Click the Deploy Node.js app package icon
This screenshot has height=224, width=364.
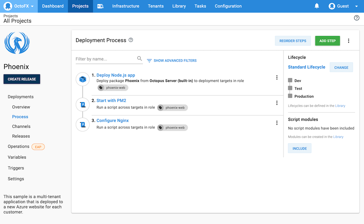(x=83, y=79)
